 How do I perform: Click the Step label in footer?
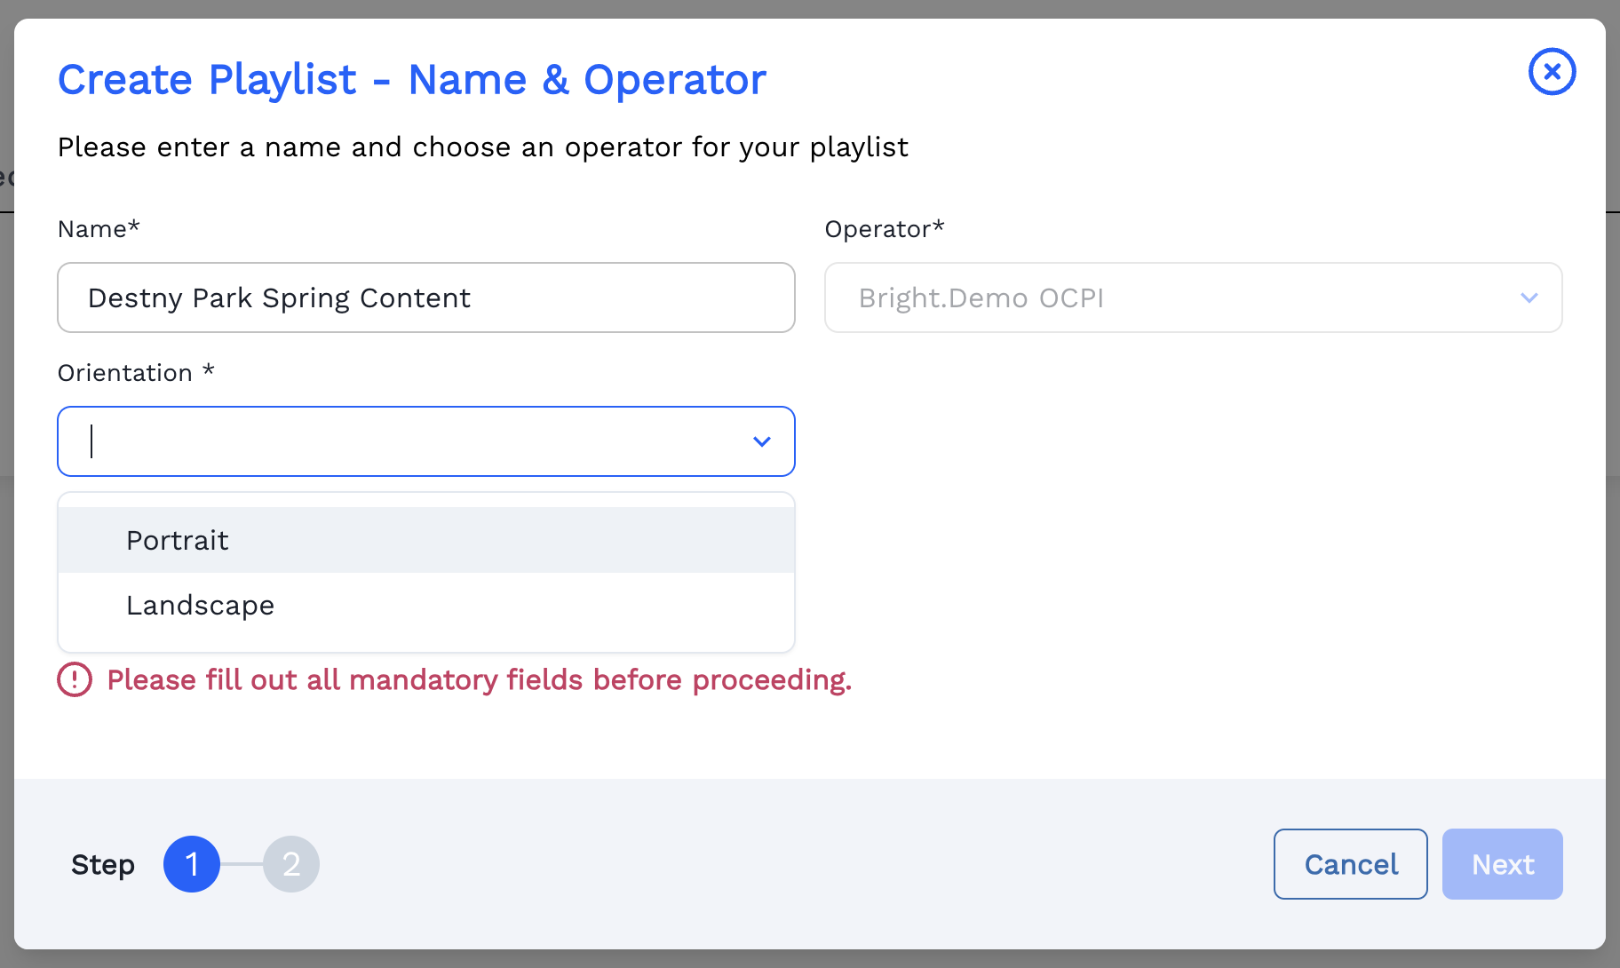(x=103, y=865)
